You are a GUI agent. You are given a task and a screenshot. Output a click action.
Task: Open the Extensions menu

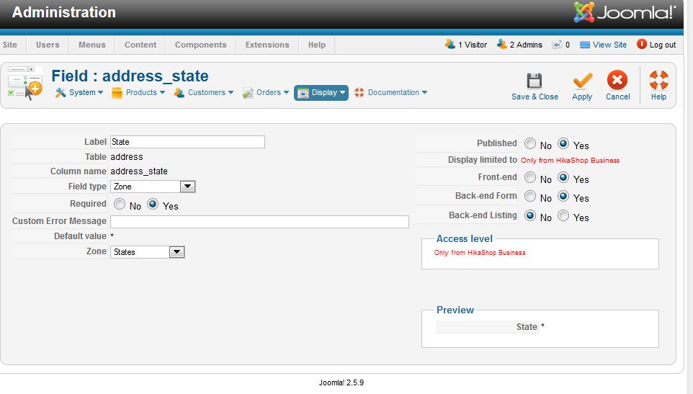tap(267, 45)
